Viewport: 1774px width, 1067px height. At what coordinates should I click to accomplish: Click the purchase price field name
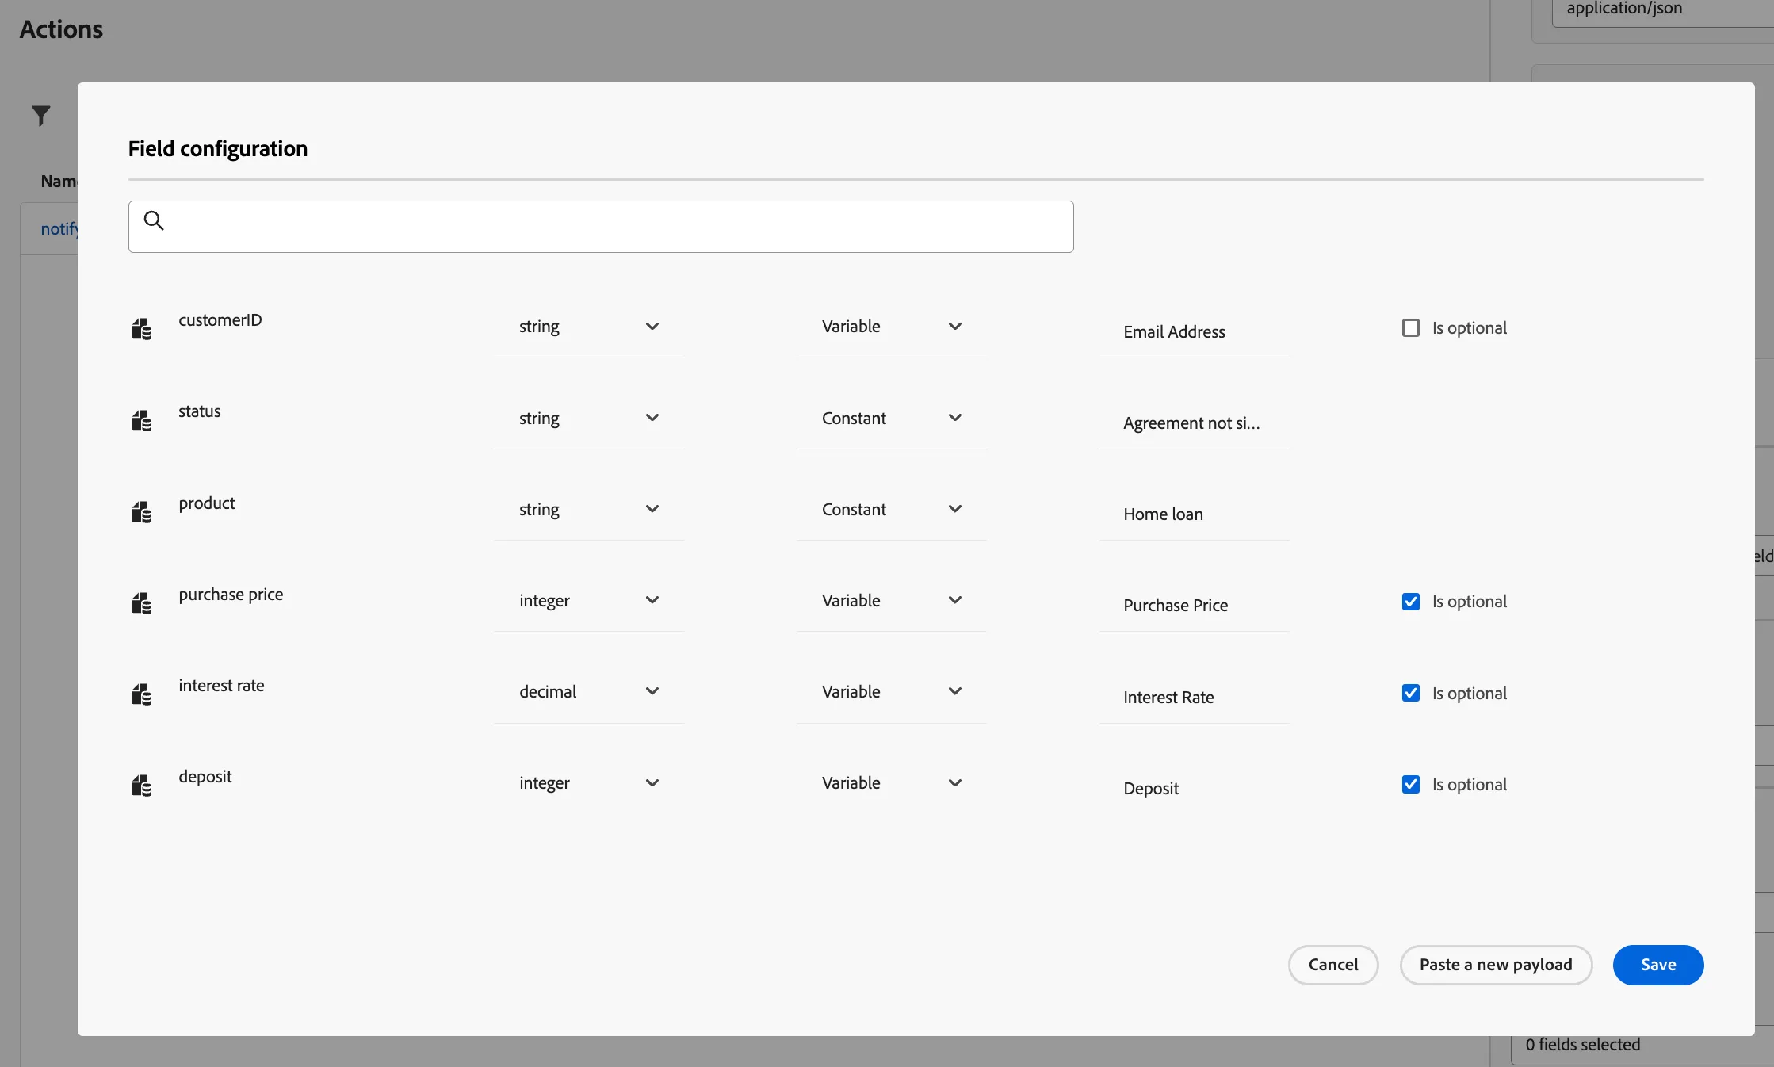coord(231,594)
